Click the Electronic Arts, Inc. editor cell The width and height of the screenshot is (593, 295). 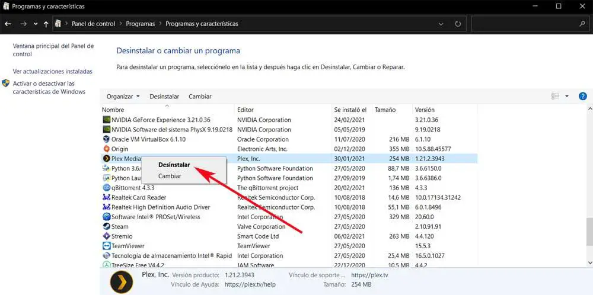(x=263, y=149)
